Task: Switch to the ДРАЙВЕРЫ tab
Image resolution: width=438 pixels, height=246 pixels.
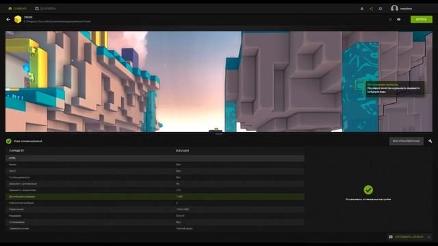Action: [x=45, y=8]
